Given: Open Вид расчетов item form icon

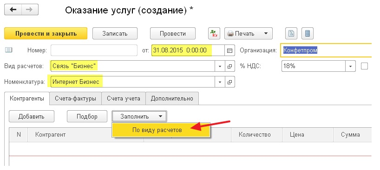Looking at the screenshot, I should click(x=230, y=66).
